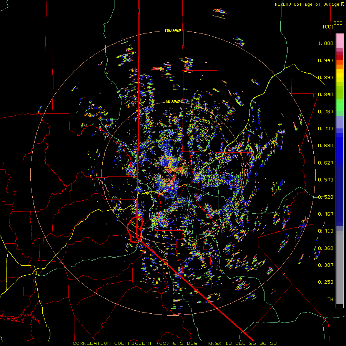Select the 1.000 legend value
The width and height of the screenshot is (346, 346).
[x=326, y=43]
